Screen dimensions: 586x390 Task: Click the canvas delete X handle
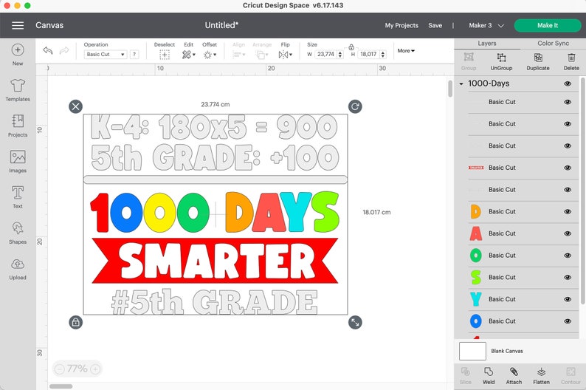(75, 106)
